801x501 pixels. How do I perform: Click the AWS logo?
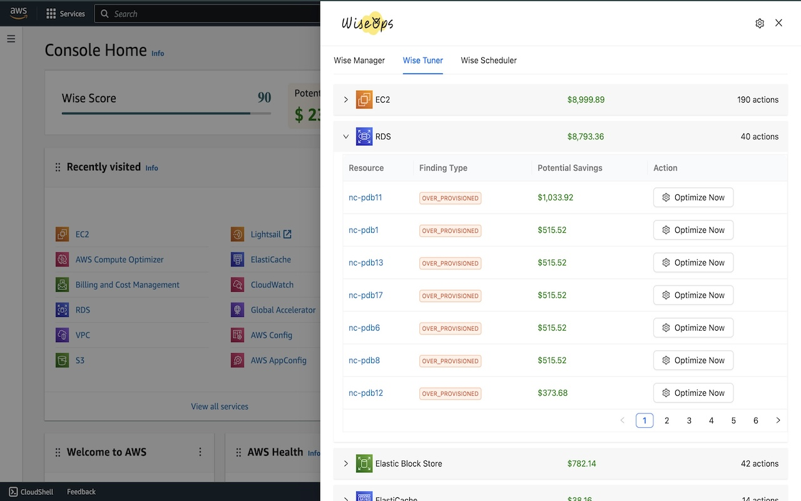tap(18, 13)
